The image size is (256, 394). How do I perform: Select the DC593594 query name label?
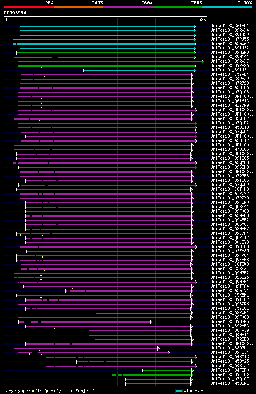[x=15, y=13]
